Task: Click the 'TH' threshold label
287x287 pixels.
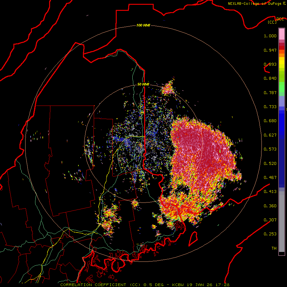Action: tap(274, 248)
